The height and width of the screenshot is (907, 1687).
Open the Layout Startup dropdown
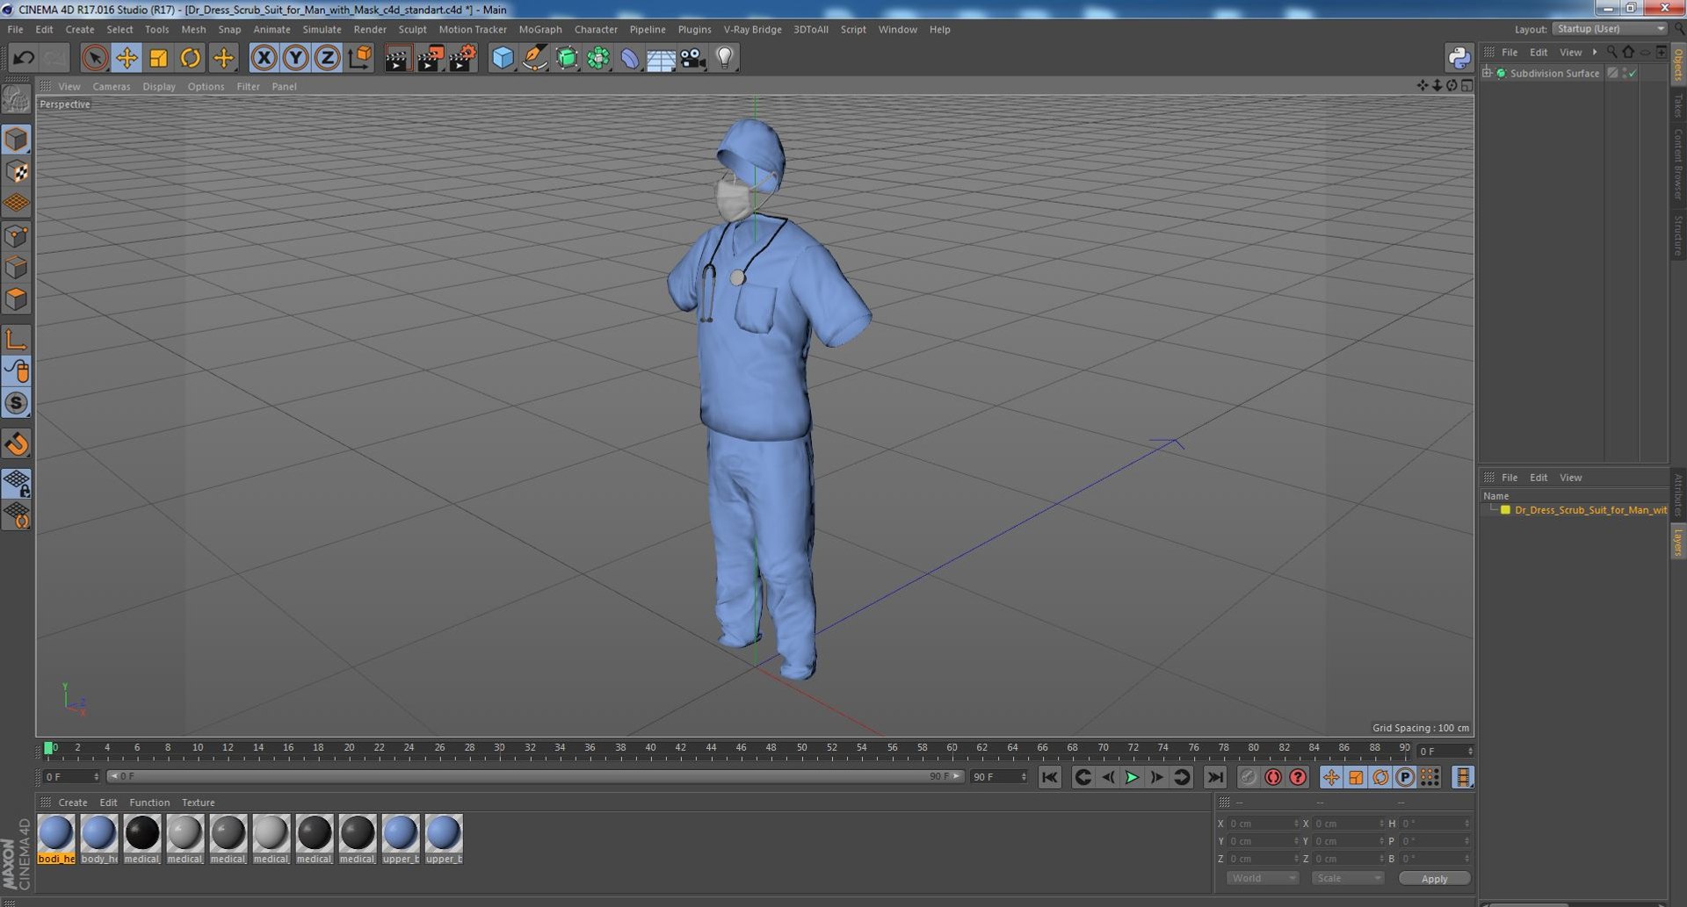pos(1610,29)
